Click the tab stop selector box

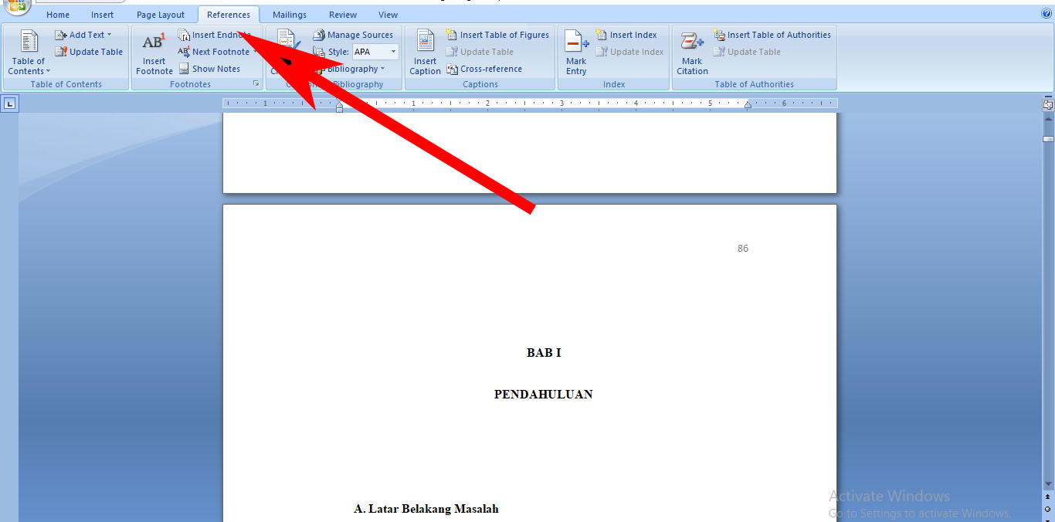pyautogui.click(x=9, y=103)
